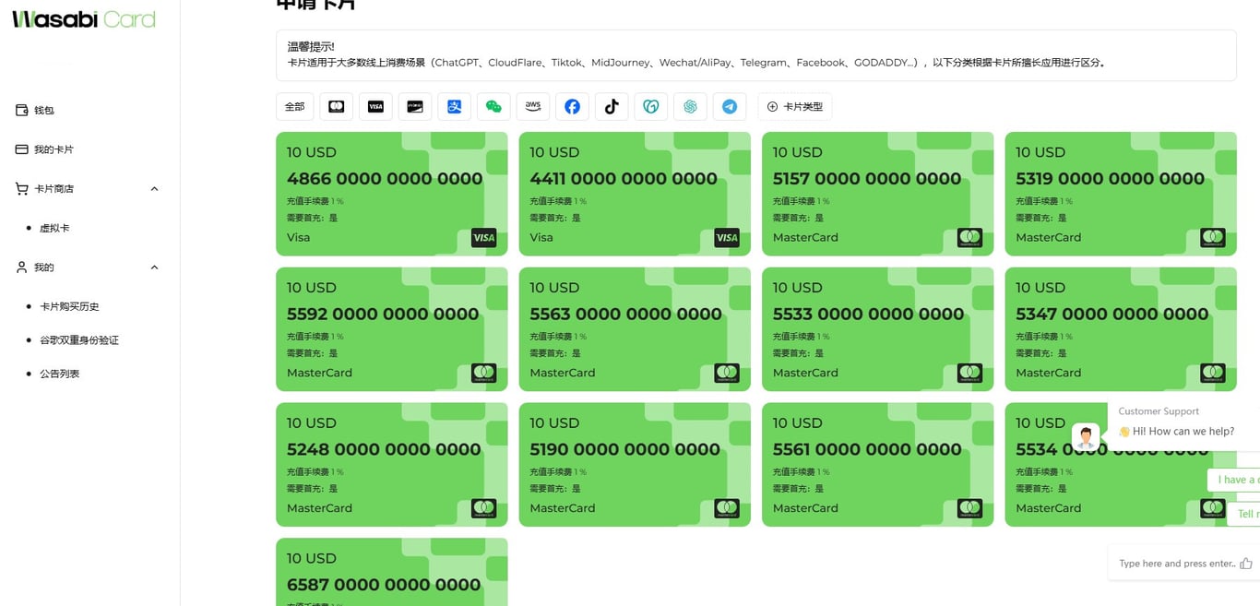Open 公告列表 in sidebar
This screenshot has width=1260, height=606.
pos(59,374)
